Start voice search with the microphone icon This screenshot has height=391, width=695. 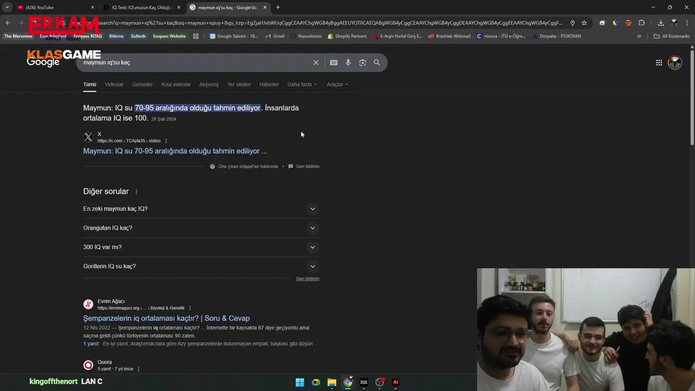point(348,62)
